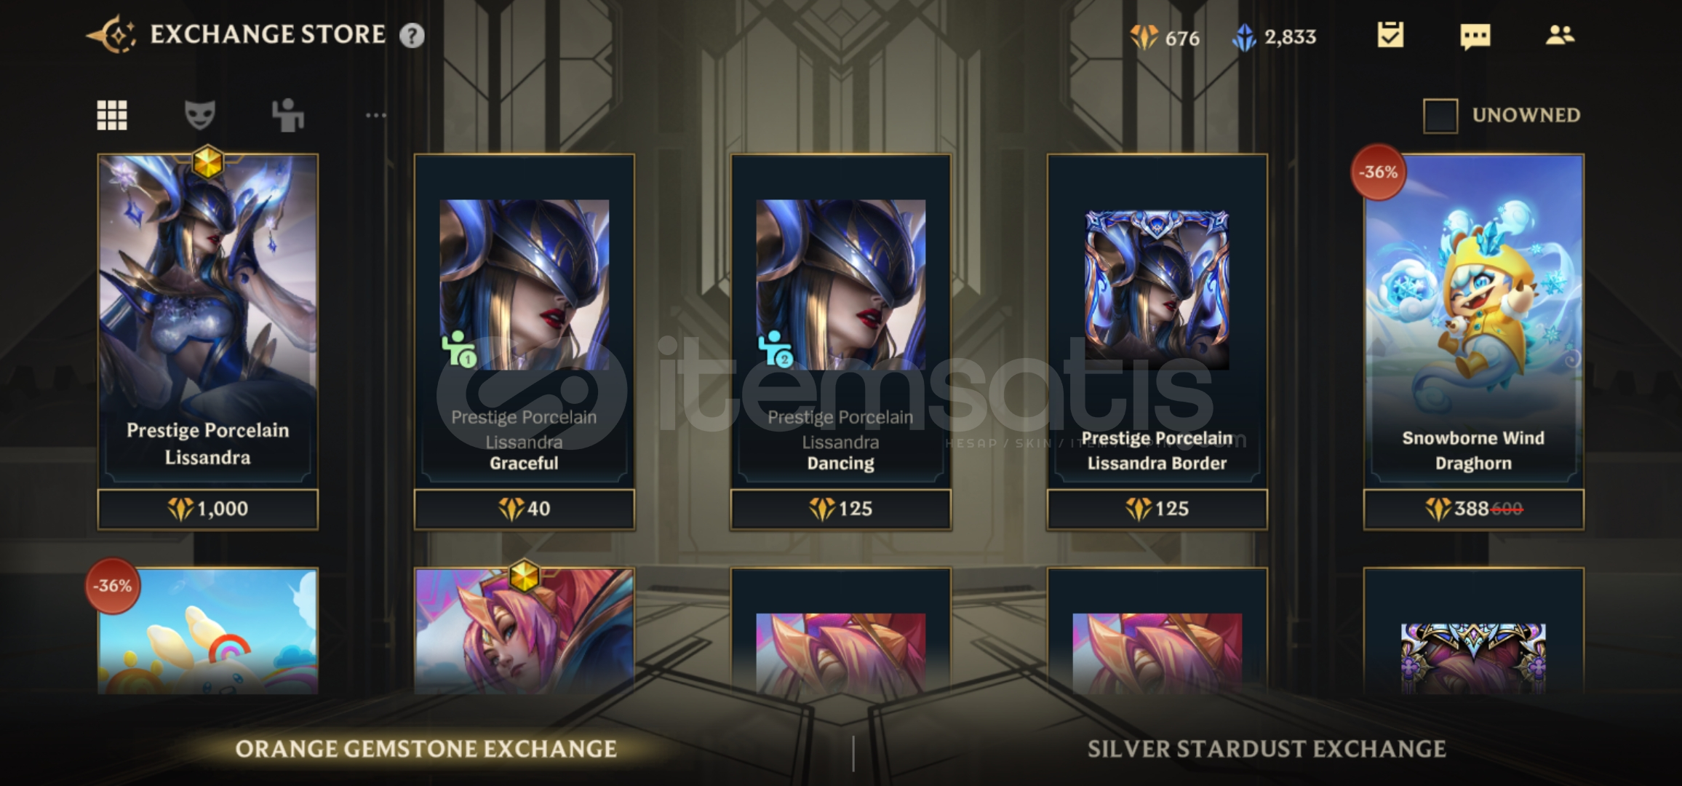Tap the orange gemstone currency counter

1165,37
